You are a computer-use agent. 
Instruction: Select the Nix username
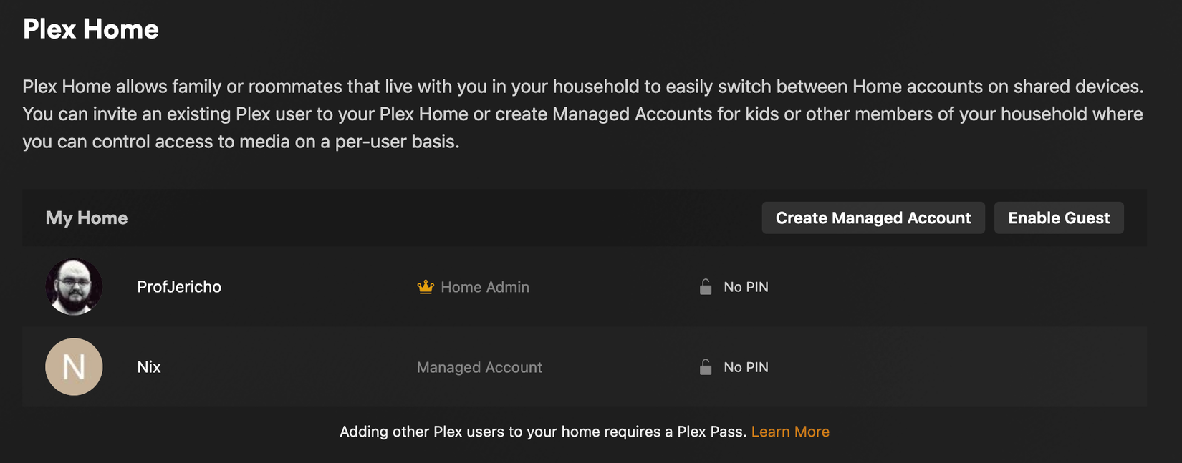click(x=149, y=367)
